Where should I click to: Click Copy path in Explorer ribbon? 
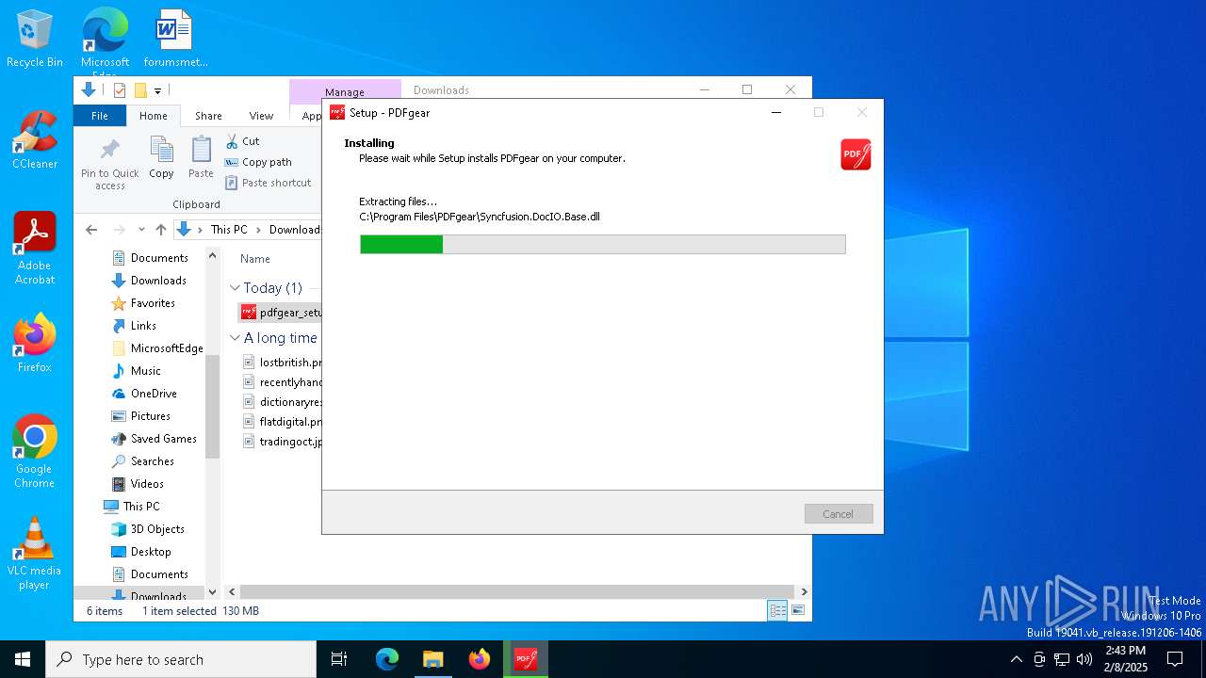tap(258, 162)
